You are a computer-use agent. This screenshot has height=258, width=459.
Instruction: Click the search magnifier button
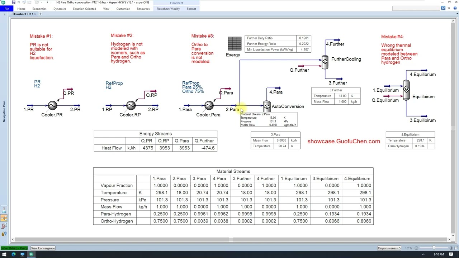pos(443,8)
